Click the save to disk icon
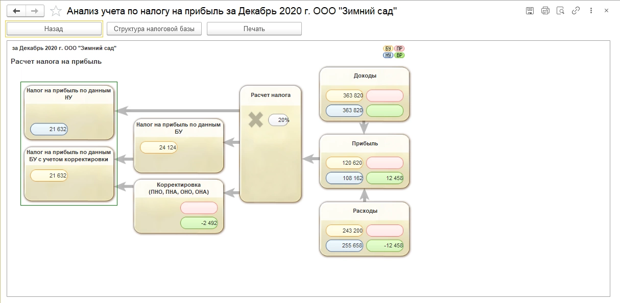The width and height of the screenshot is (620, 303). (530, 11)
